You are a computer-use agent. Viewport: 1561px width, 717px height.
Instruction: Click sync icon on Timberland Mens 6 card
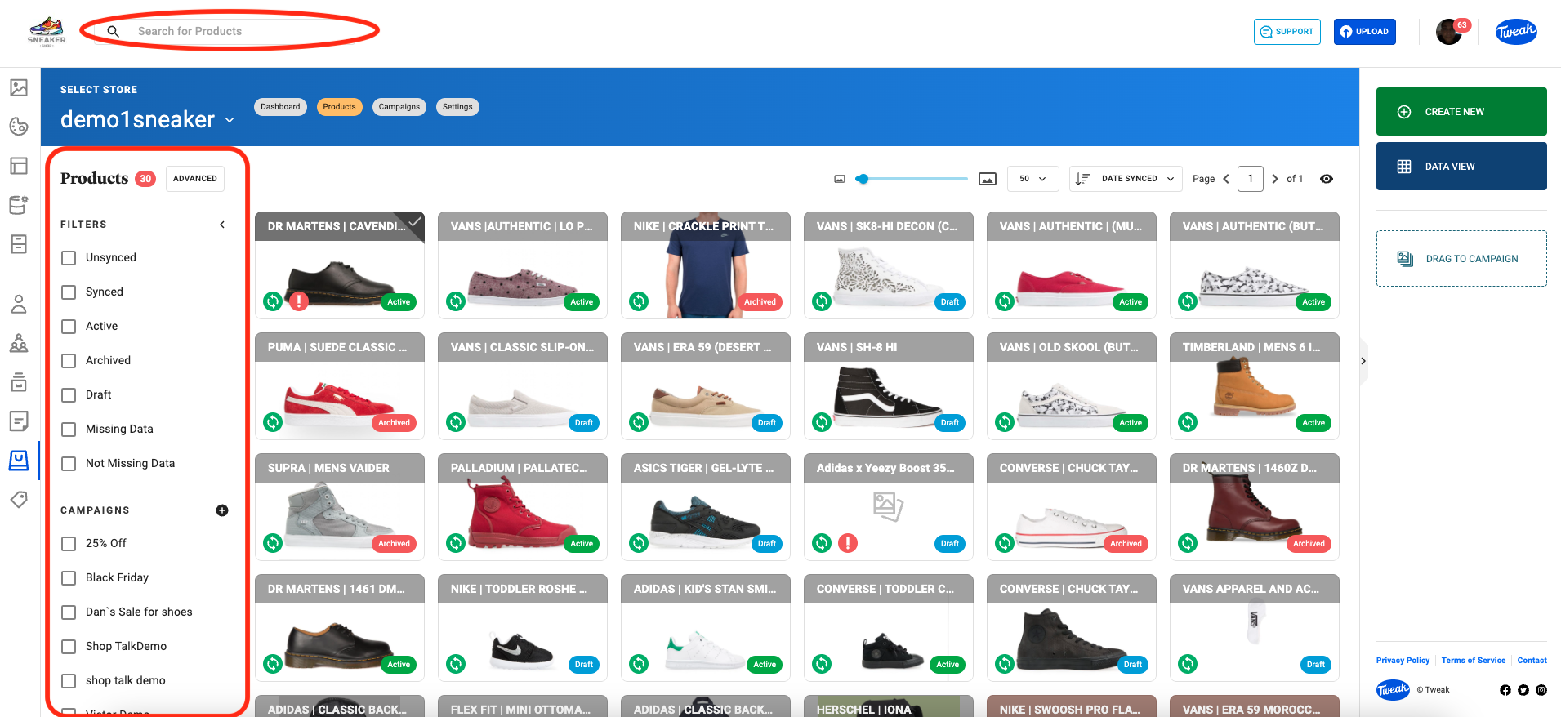(1188, 422)
